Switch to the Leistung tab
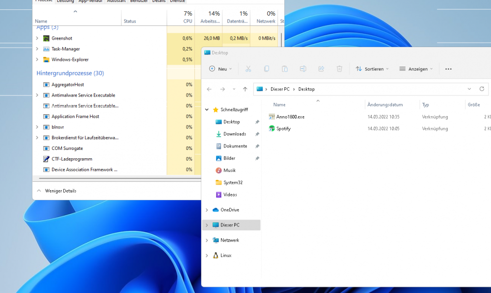Image resolution: width=491 pixels, height=293 pixels. [65, 1]
